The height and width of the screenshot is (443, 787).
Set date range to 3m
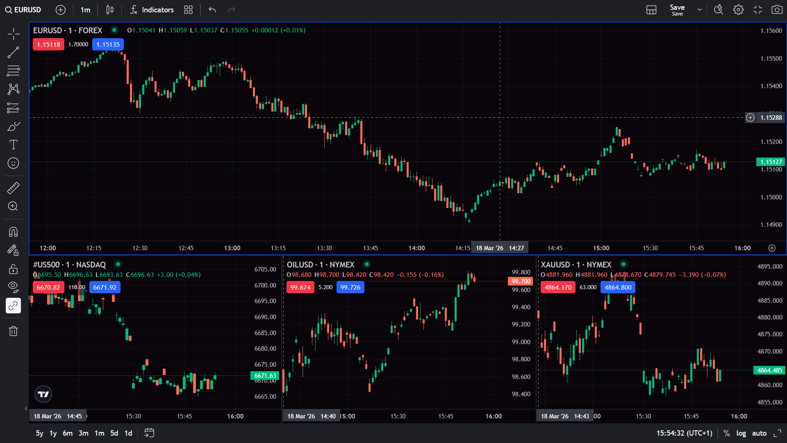84,433
